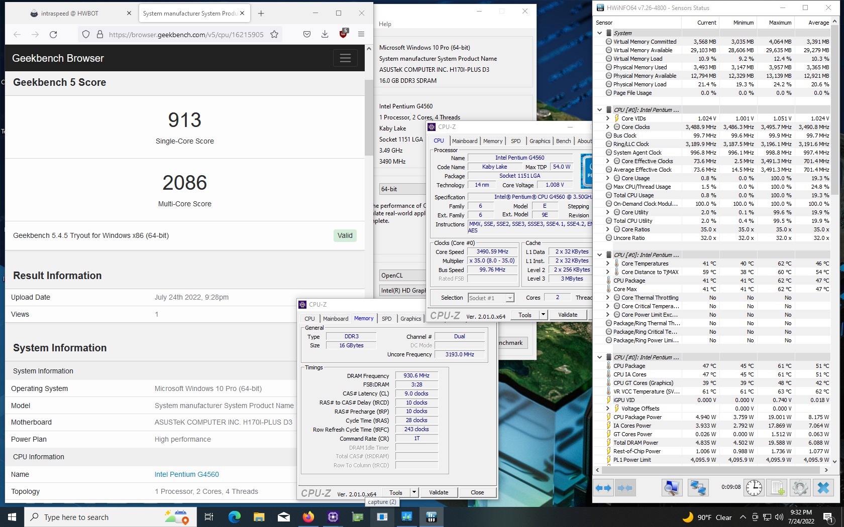Open Windows Start menu
The width and height of the screenshot is (844, 527).
tap(12, 517)
